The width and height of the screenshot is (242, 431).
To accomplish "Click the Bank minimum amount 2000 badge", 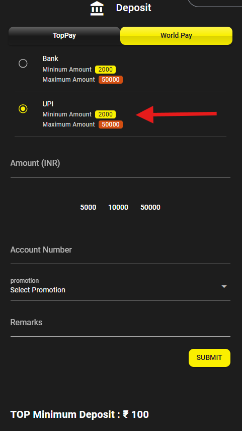I will coord(105,70).
